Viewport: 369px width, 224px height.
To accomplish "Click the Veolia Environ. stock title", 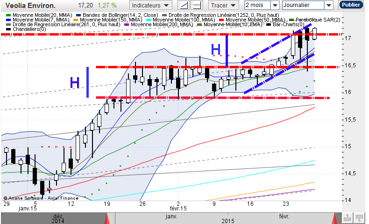I will click(x=30, y=6).
